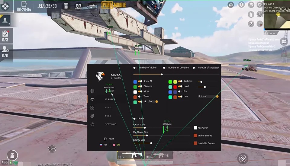Click the exit match icon above the timer
The width and height of the screenshot is (290, 166).
[24, 4]
